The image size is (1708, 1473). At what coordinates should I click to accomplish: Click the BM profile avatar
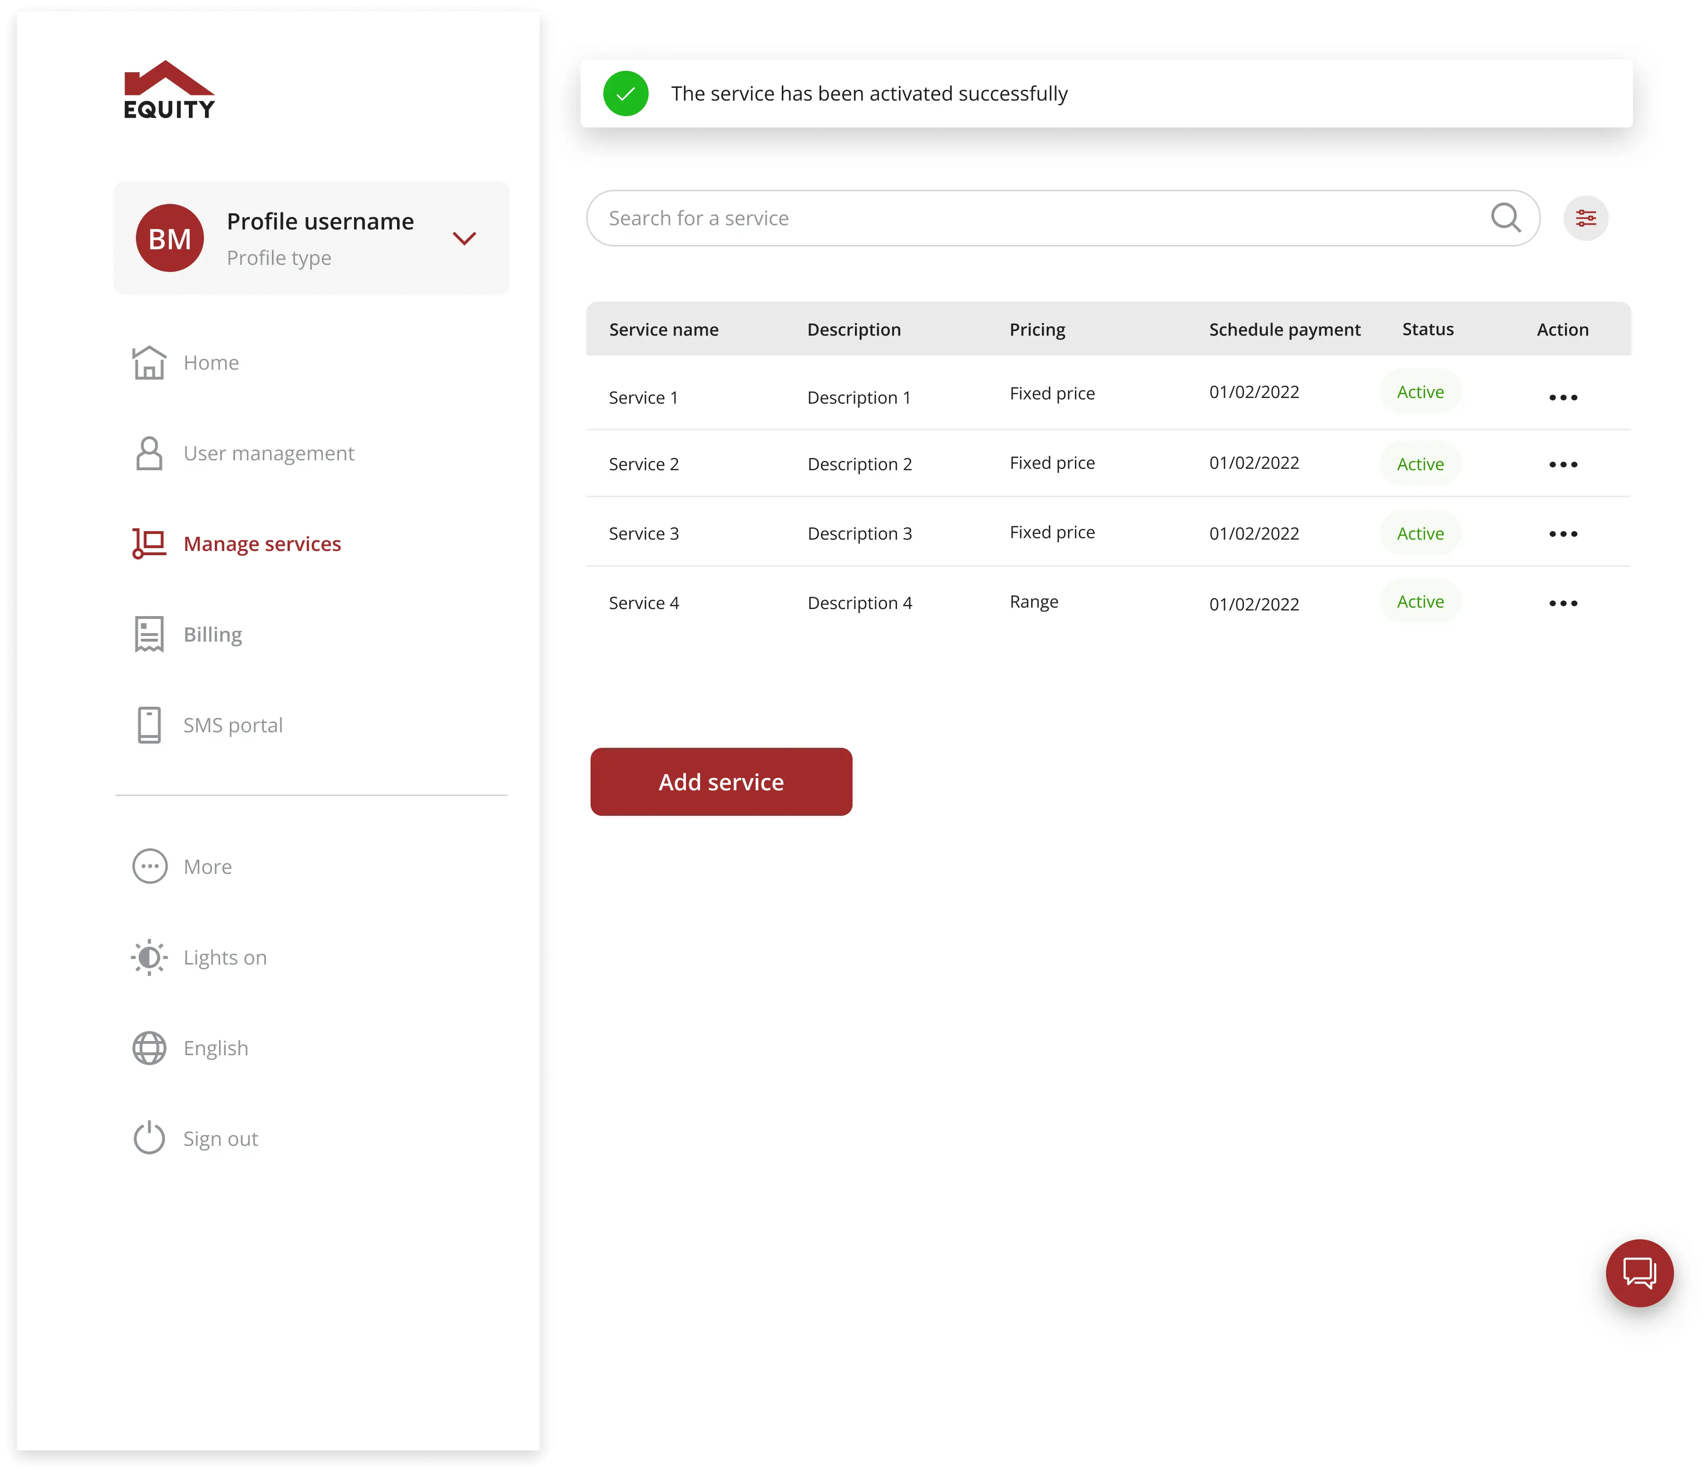(x=170, y=238)
